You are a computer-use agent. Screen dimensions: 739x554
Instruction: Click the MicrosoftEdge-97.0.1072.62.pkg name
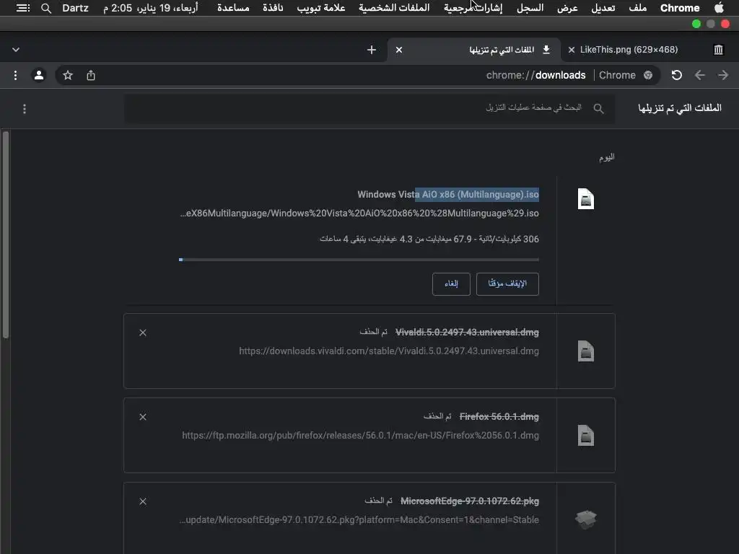pos(469,501)
